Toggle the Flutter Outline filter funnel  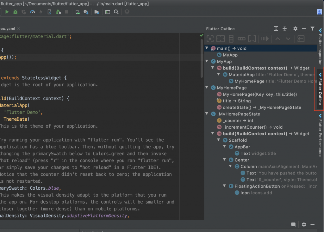tap(312, 29)
